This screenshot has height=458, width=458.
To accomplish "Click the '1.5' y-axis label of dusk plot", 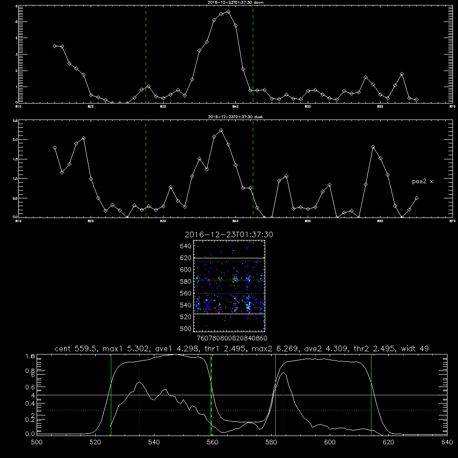I will [x=16, y=159].
